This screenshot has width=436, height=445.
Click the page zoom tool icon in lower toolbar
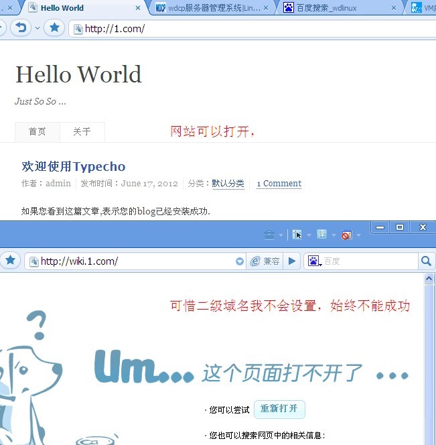321,235
